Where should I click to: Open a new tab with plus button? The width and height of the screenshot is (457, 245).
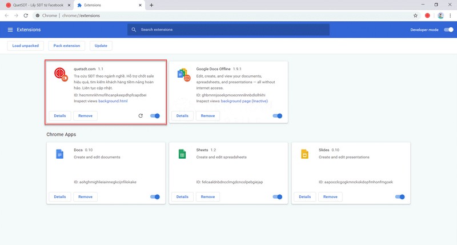coord(151,5)
